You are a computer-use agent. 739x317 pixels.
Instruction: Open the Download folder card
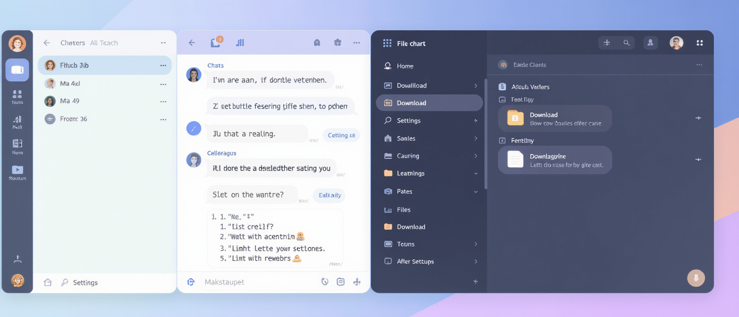pos(555,118)
